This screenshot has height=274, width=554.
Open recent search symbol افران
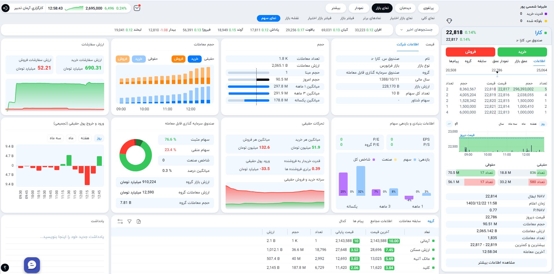pos(368,30)
